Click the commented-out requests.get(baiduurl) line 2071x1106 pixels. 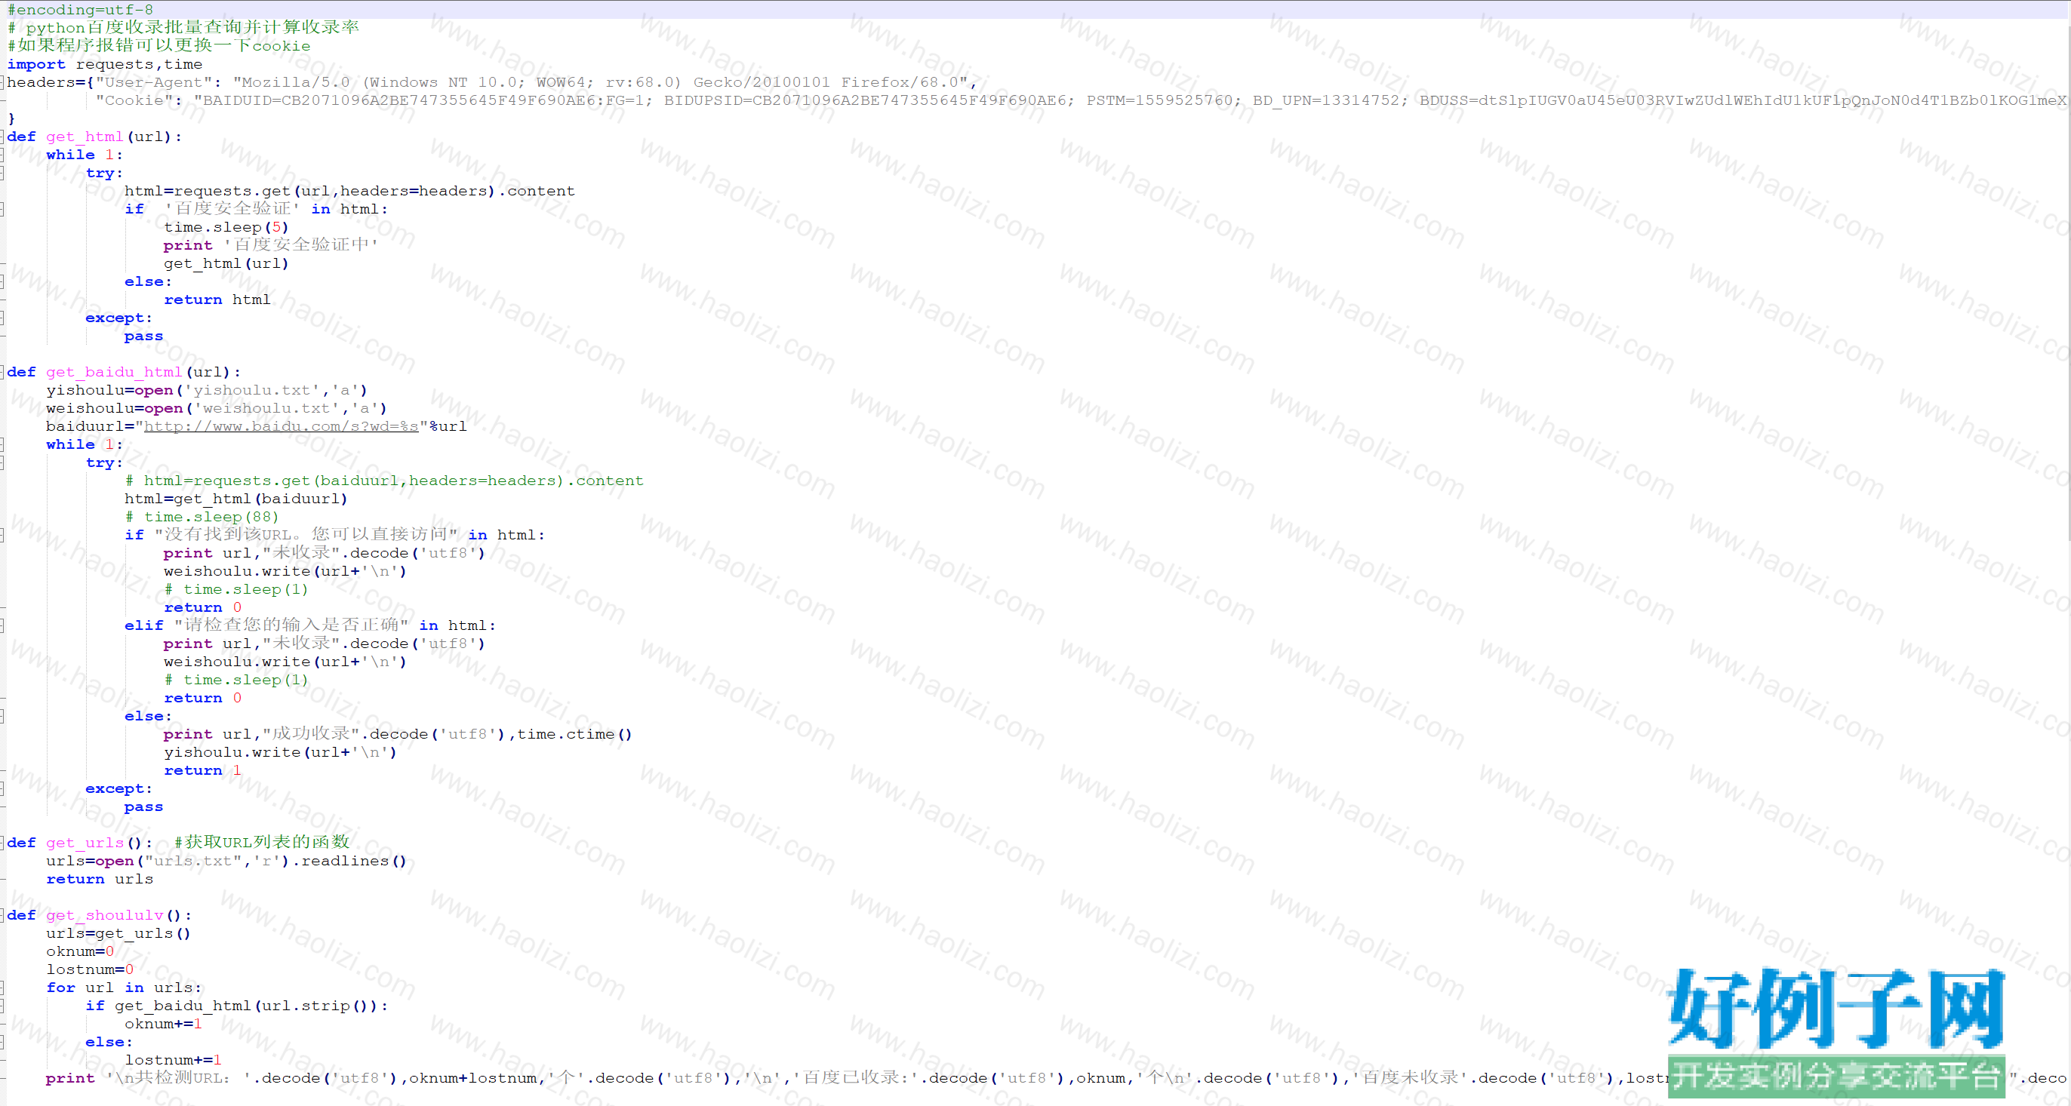coord(384,481)
